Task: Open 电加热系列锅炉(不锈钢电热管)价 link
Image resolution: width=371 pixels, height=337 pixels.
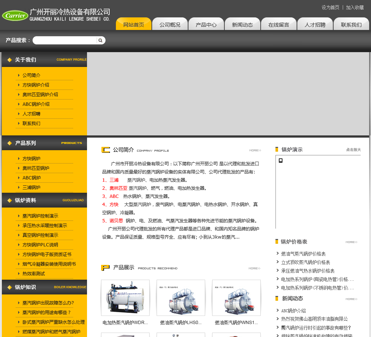Action: (x=317, y=288)
